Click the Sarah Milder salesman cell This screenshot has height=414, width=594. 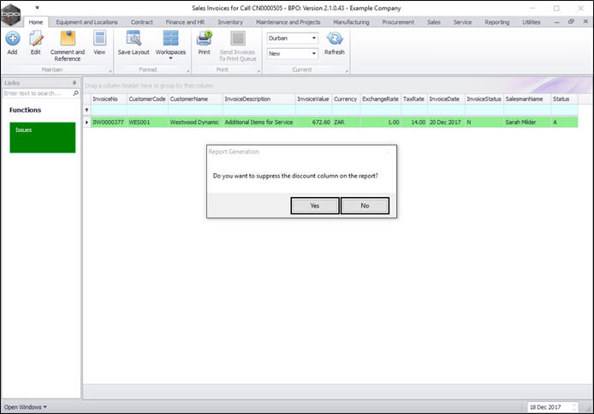tap(527, 123)
